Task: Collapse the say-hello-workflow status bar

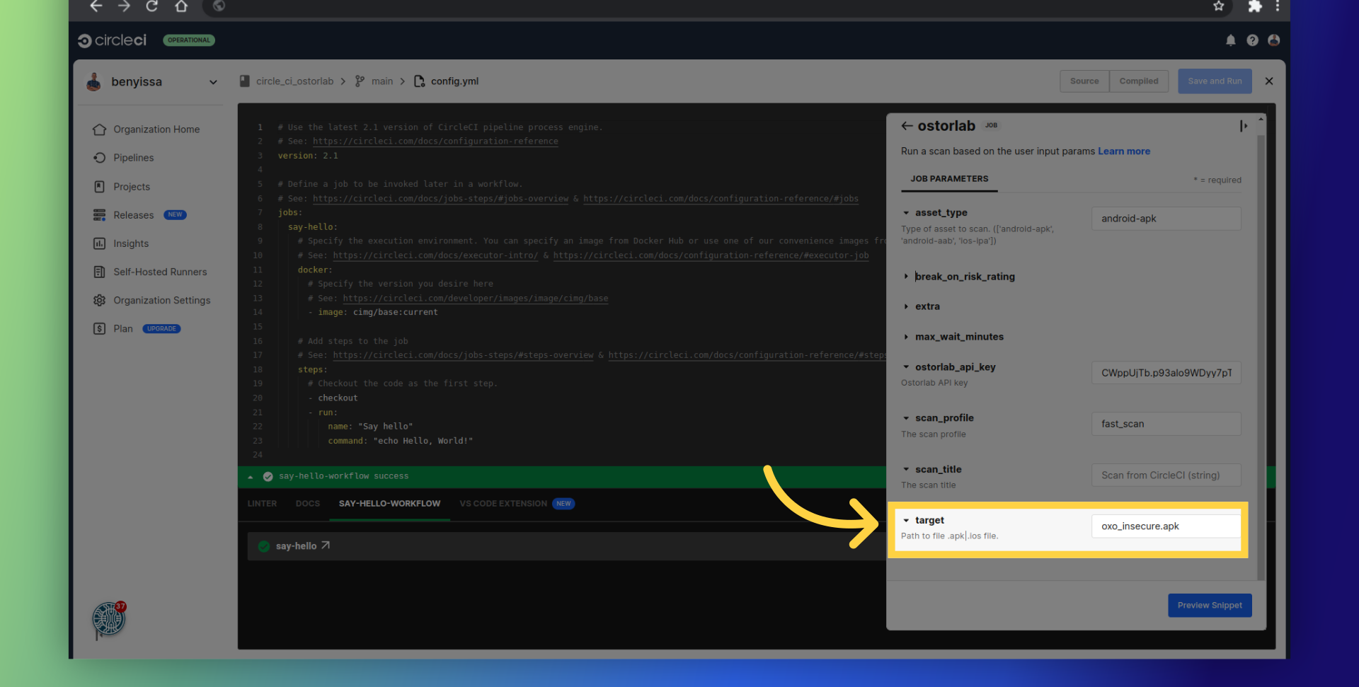Action: click(251, 477)
